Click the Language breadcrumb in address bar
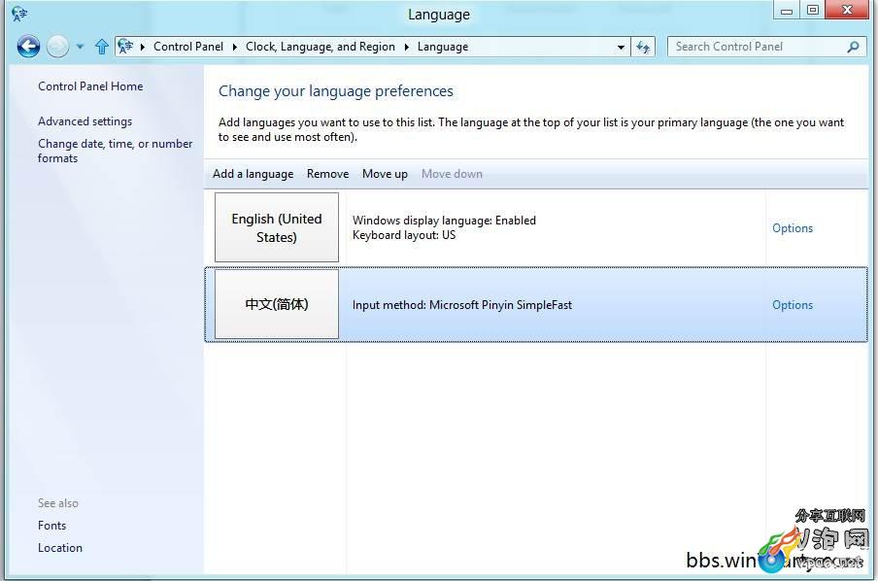The image size is (878, 581). [x=443, y=47]
